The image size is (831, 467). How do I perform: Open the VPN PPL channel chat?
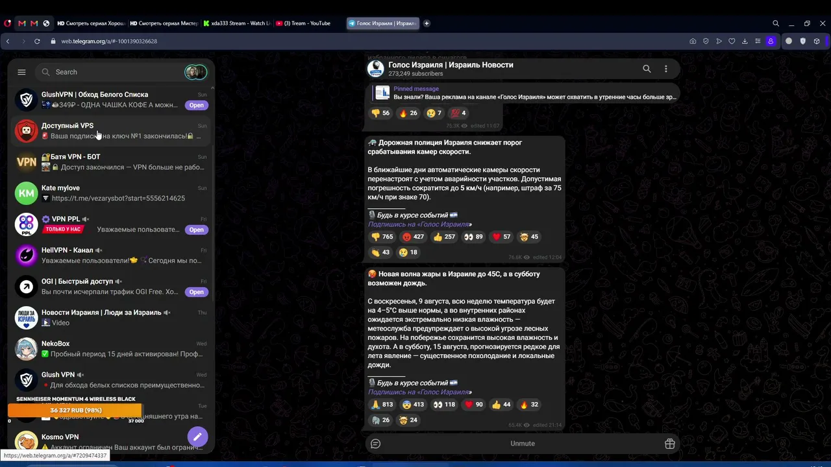tap(111, 224)
